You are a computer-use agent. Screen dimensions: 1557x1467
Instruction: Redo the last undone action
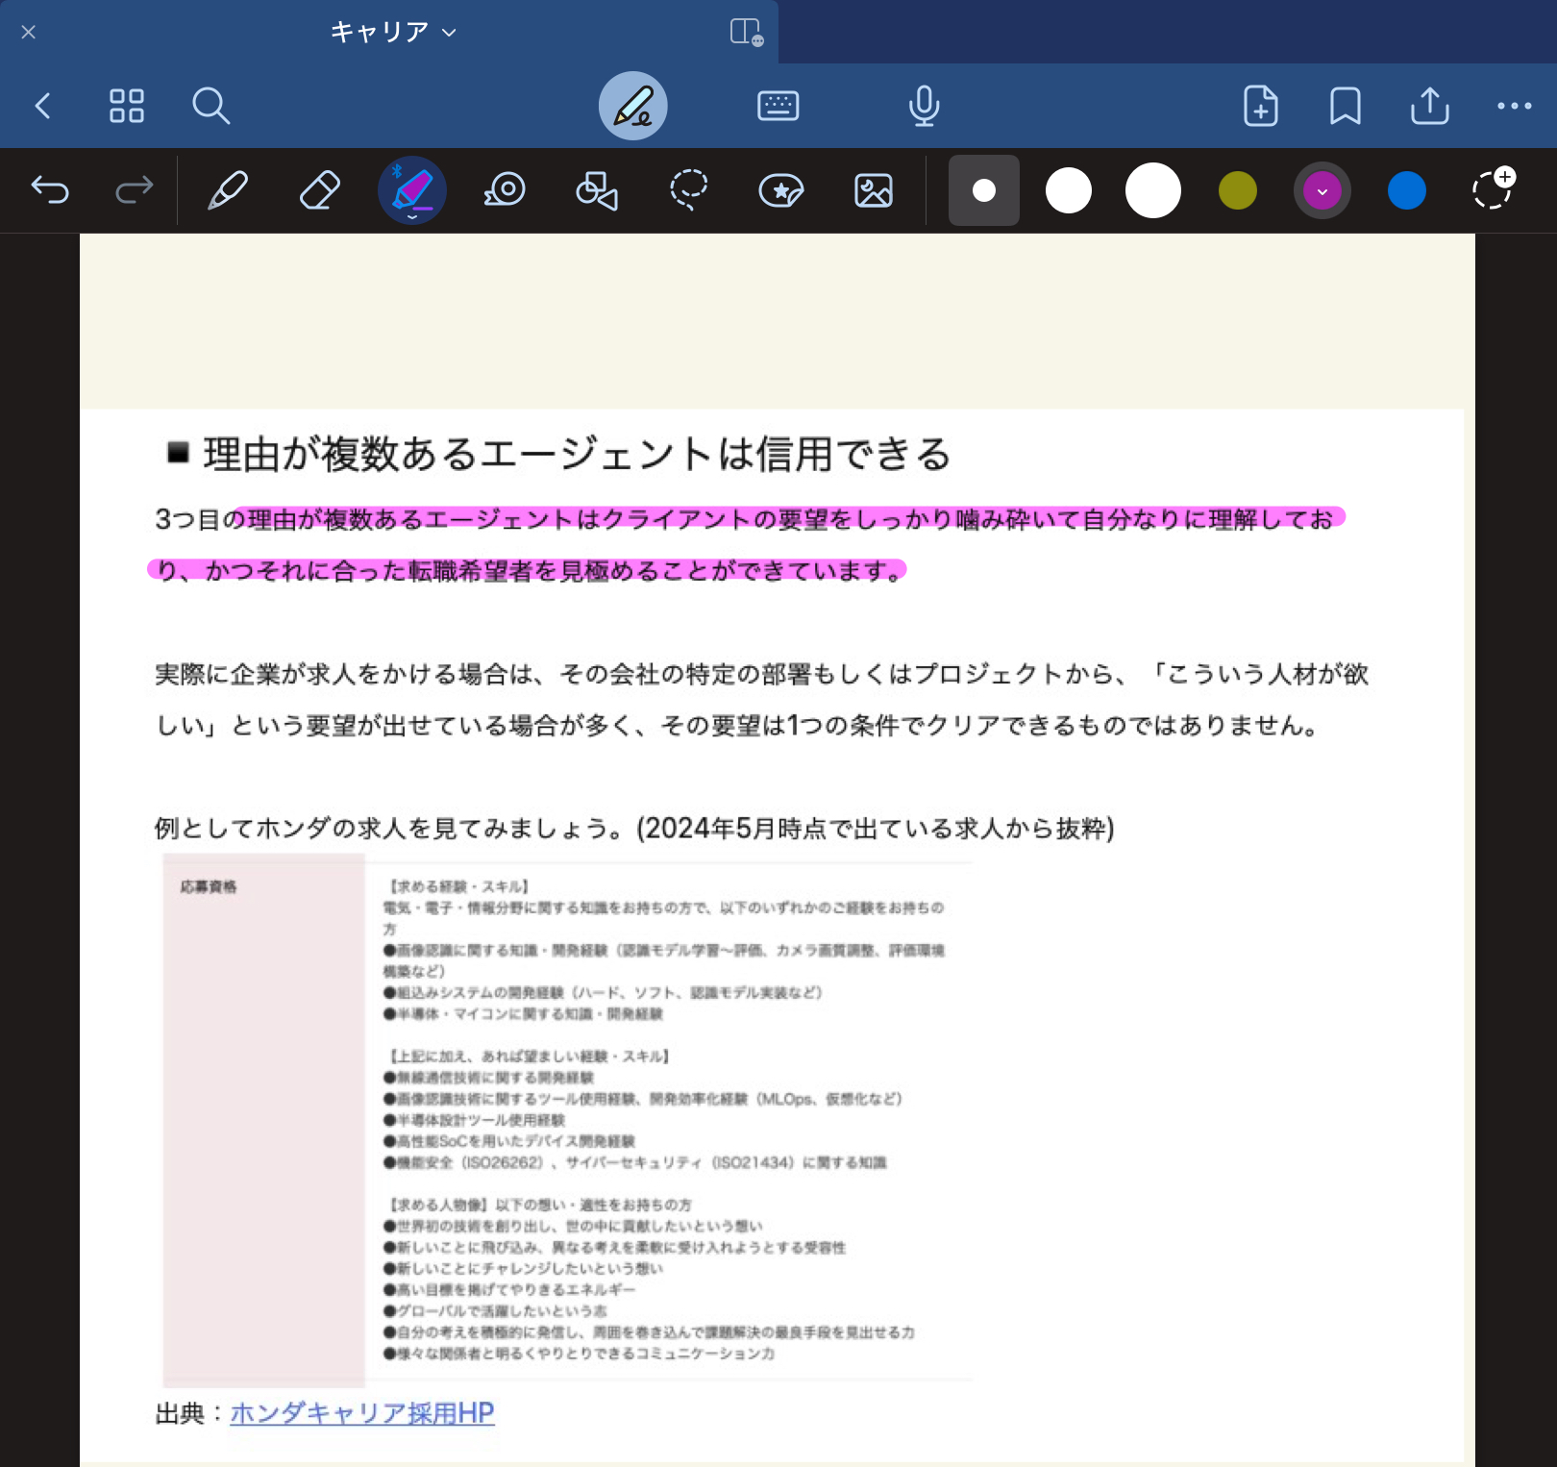[x=135, y=190]
